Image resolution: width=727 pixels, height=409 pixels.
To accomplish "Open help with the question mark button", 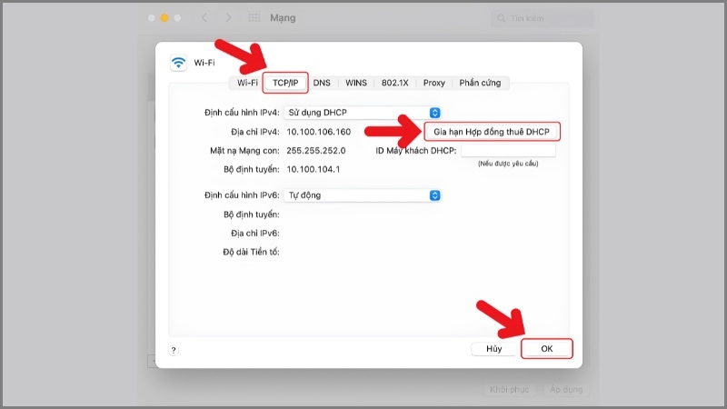I will coord(174,350).
